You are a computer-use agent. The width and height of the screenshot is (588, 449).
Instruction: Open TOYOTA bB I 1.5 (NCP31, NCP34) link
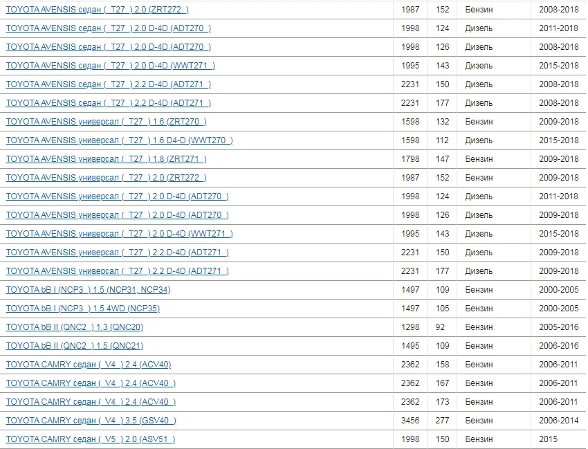pos(88,290)
